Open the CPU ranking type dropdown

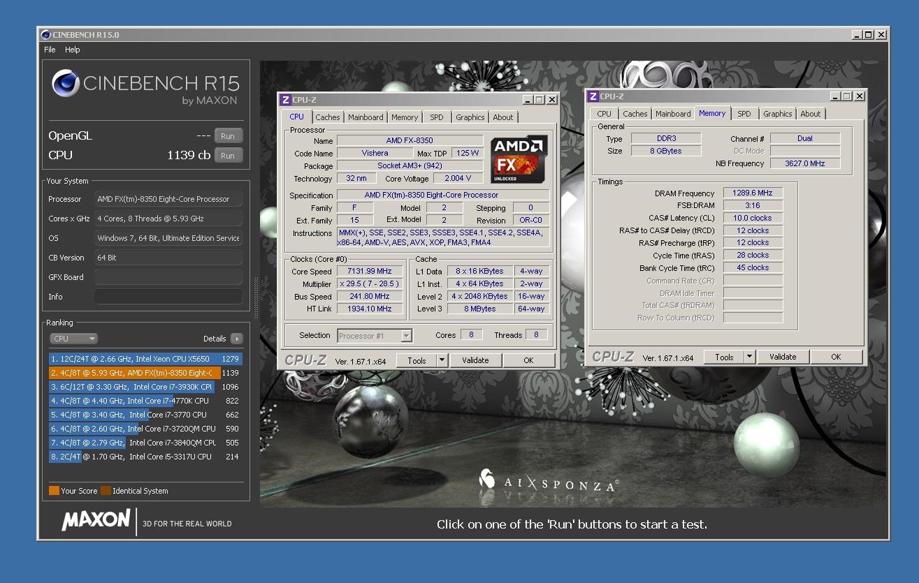click(73, 339)
